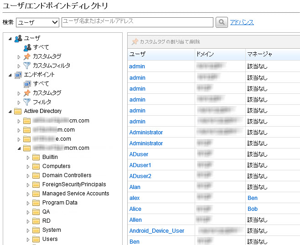
Task: Open the Android_Device_User user link
Action: [x=157, y=231]
